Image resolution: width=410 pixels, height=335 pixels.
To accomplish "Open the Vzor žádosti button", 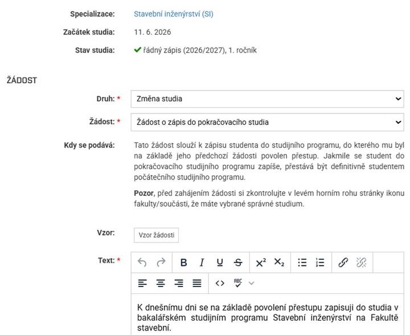I will click(157, 235).
